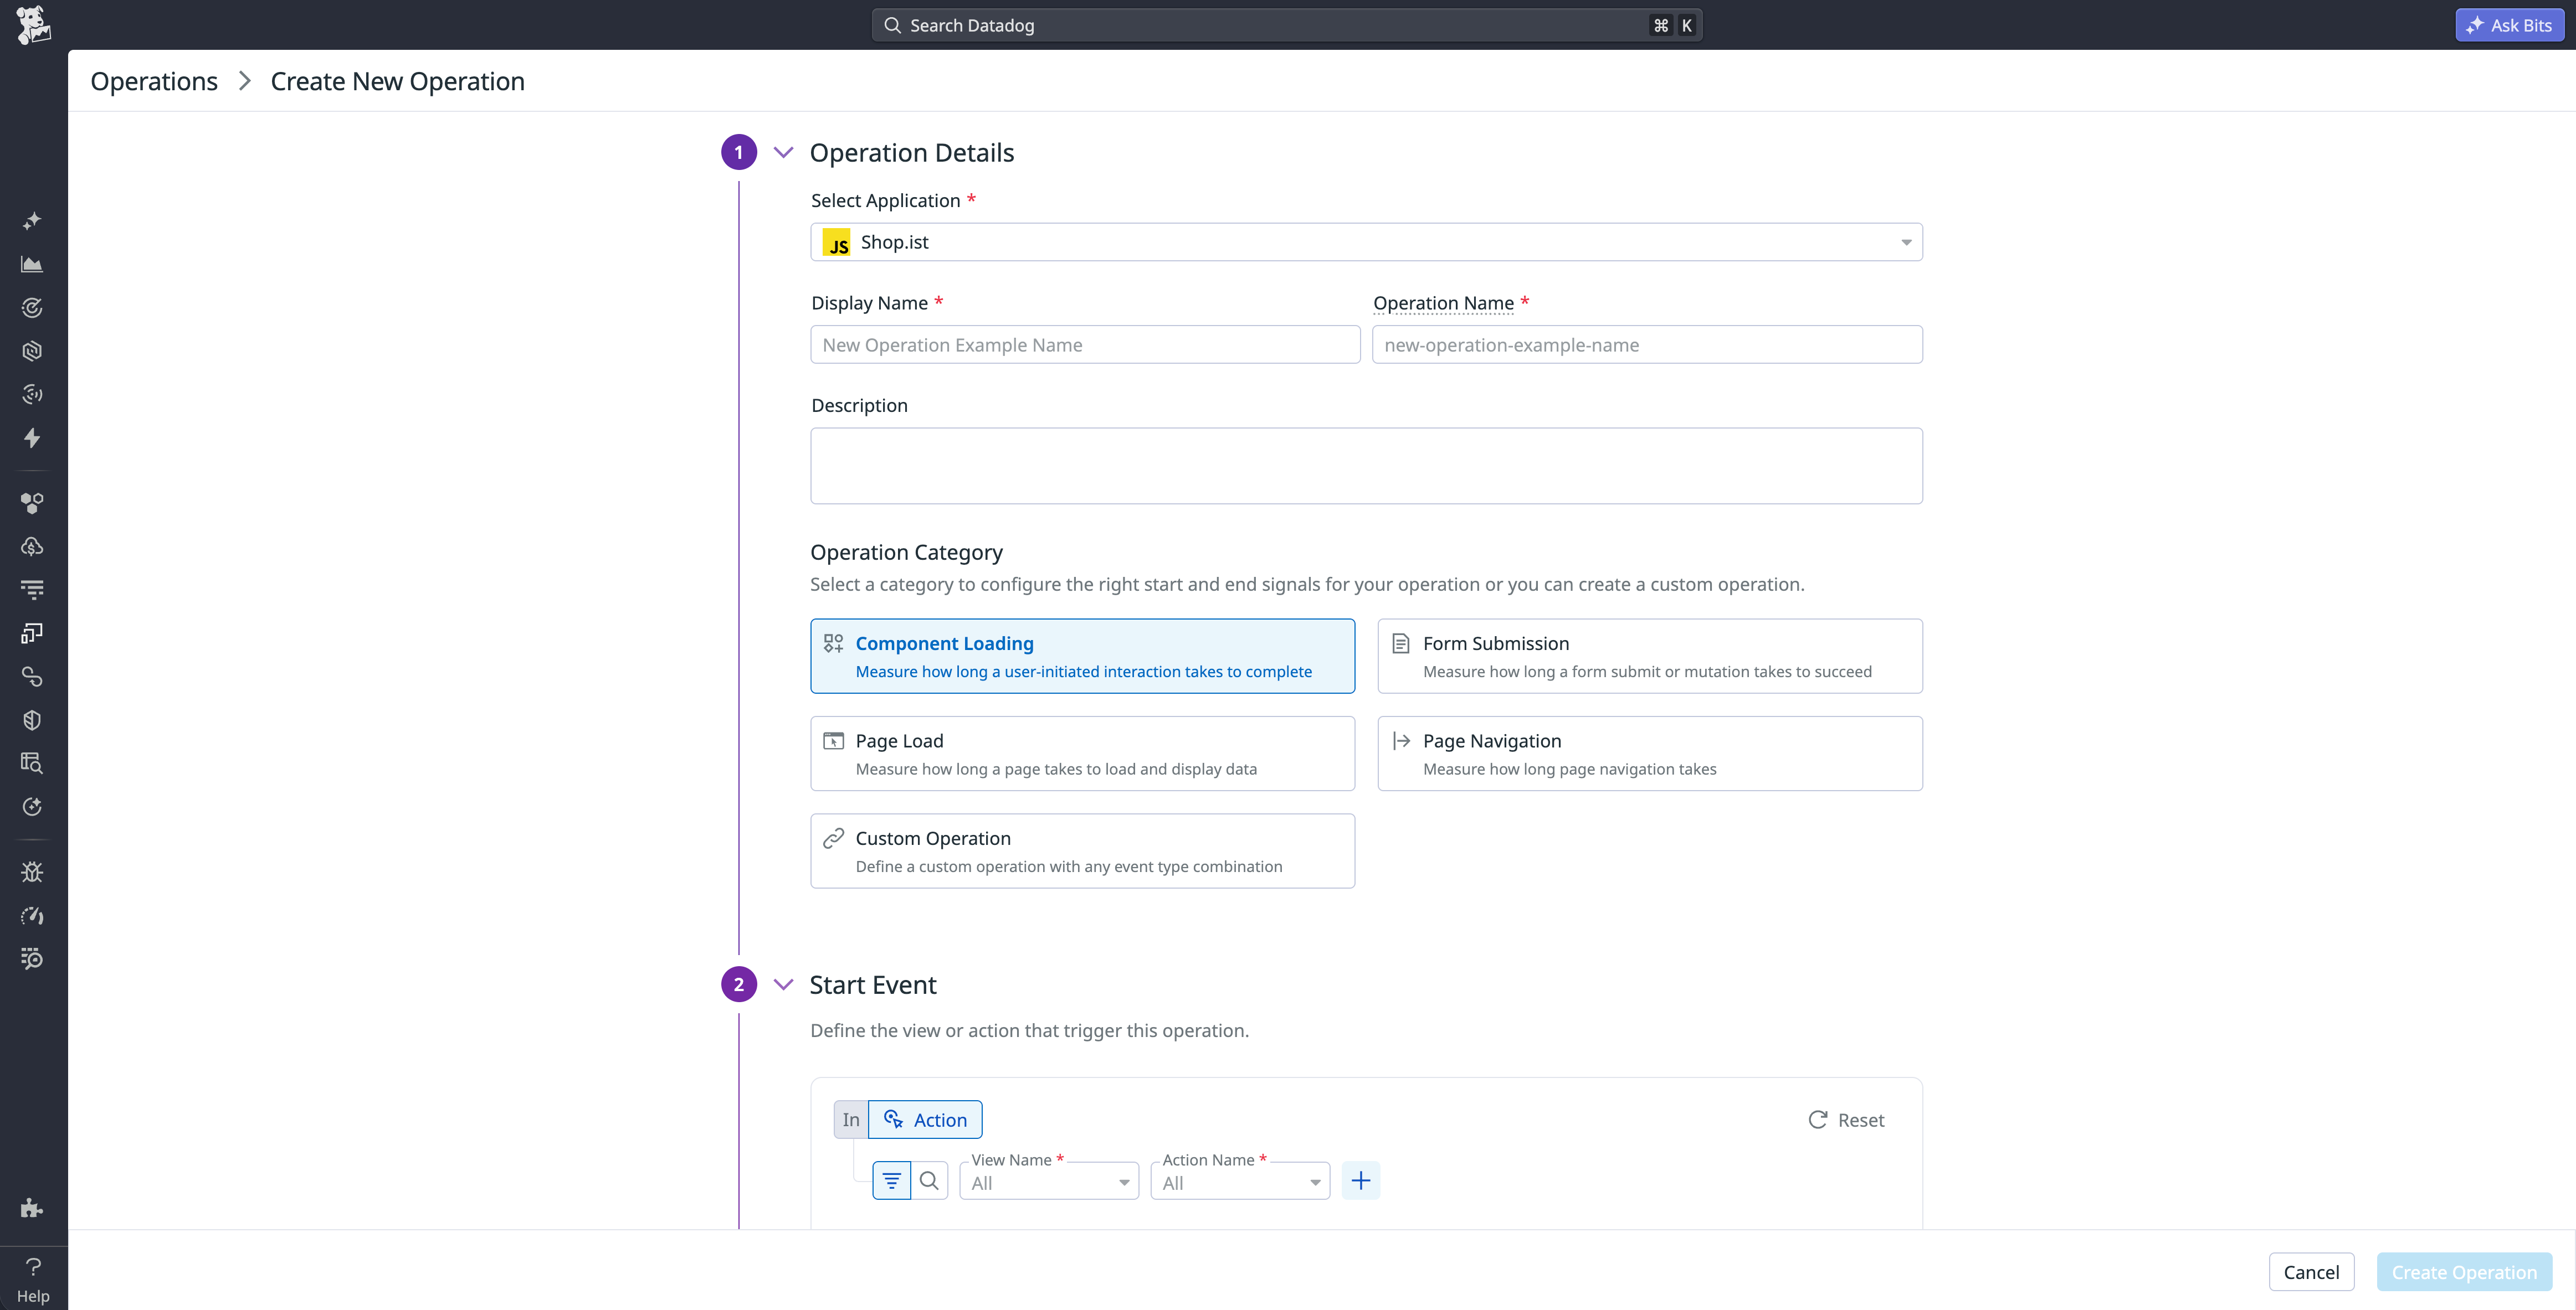Focus the Operation Name input field
Viewport: 2576px width, 1310px height.
coord(1647,345)
